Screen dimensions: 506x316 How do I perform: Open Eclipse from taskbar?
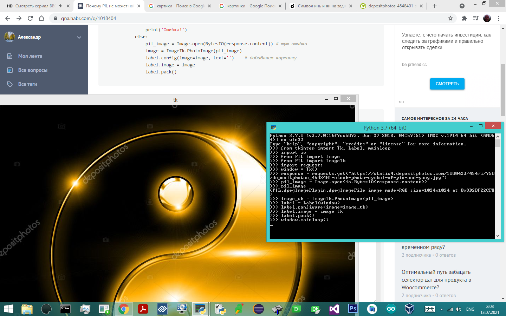(x=258, y=309)
